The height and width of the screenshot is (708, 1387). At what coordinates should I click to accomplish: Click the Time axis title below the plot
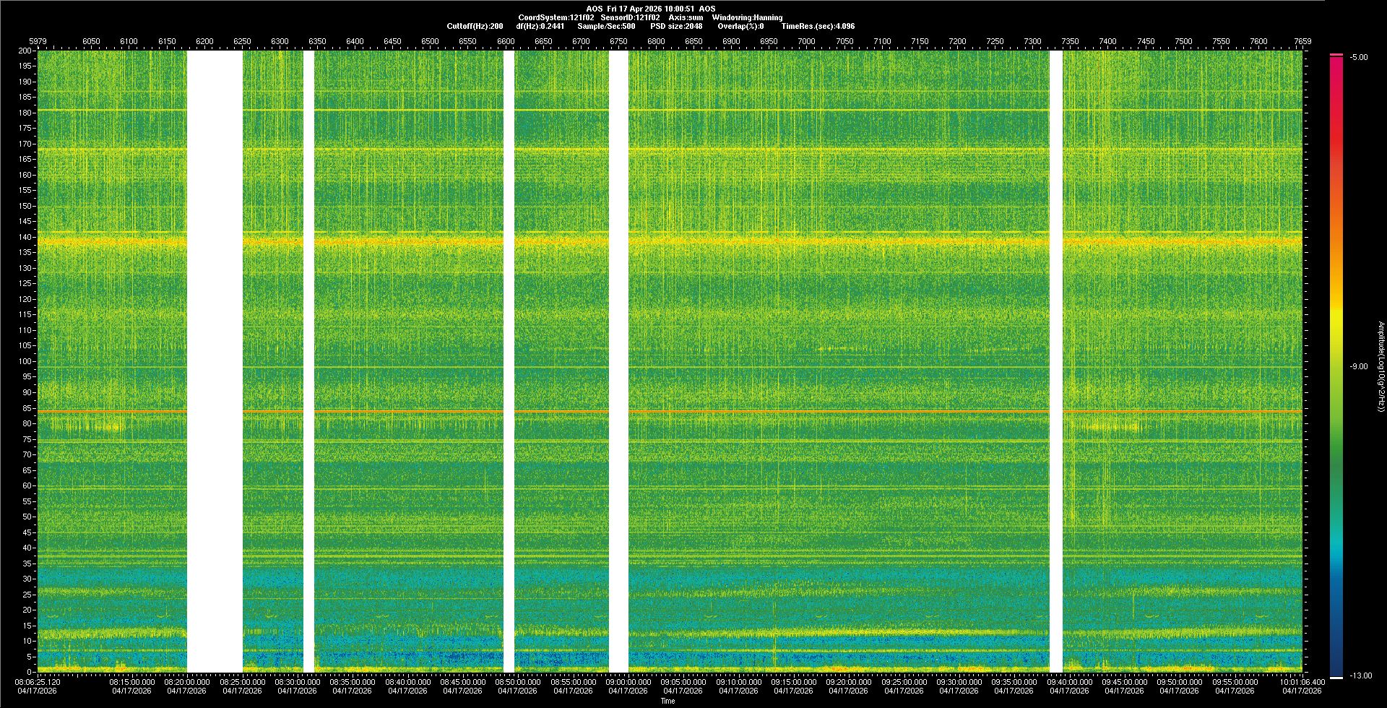pos(667,701)
